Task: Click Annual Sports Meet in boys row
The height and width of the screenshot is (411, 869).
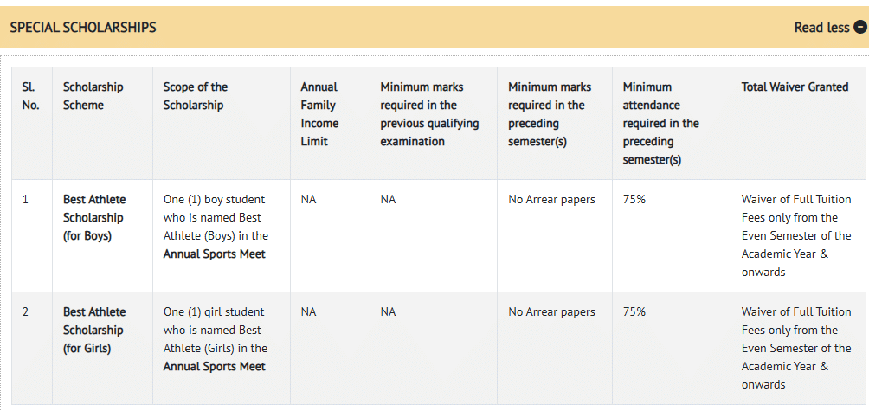Action: pyautogui.click(x=215, y=254)
